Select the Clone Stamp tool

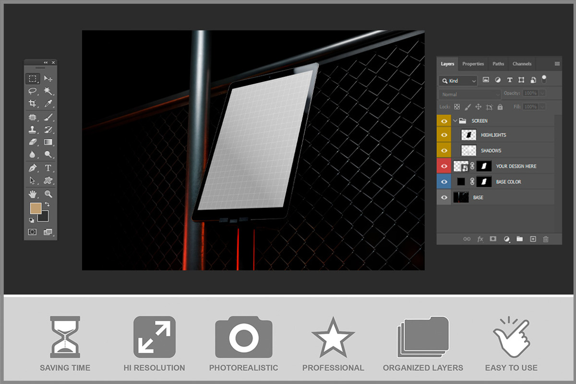point(33,129)
